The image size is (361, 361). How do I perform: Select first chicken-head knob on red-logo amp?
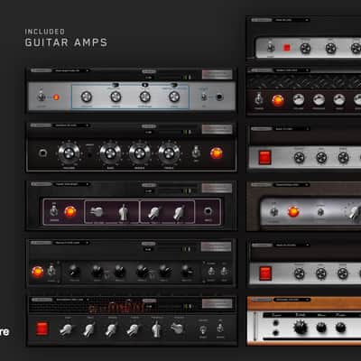coord(66,329)
